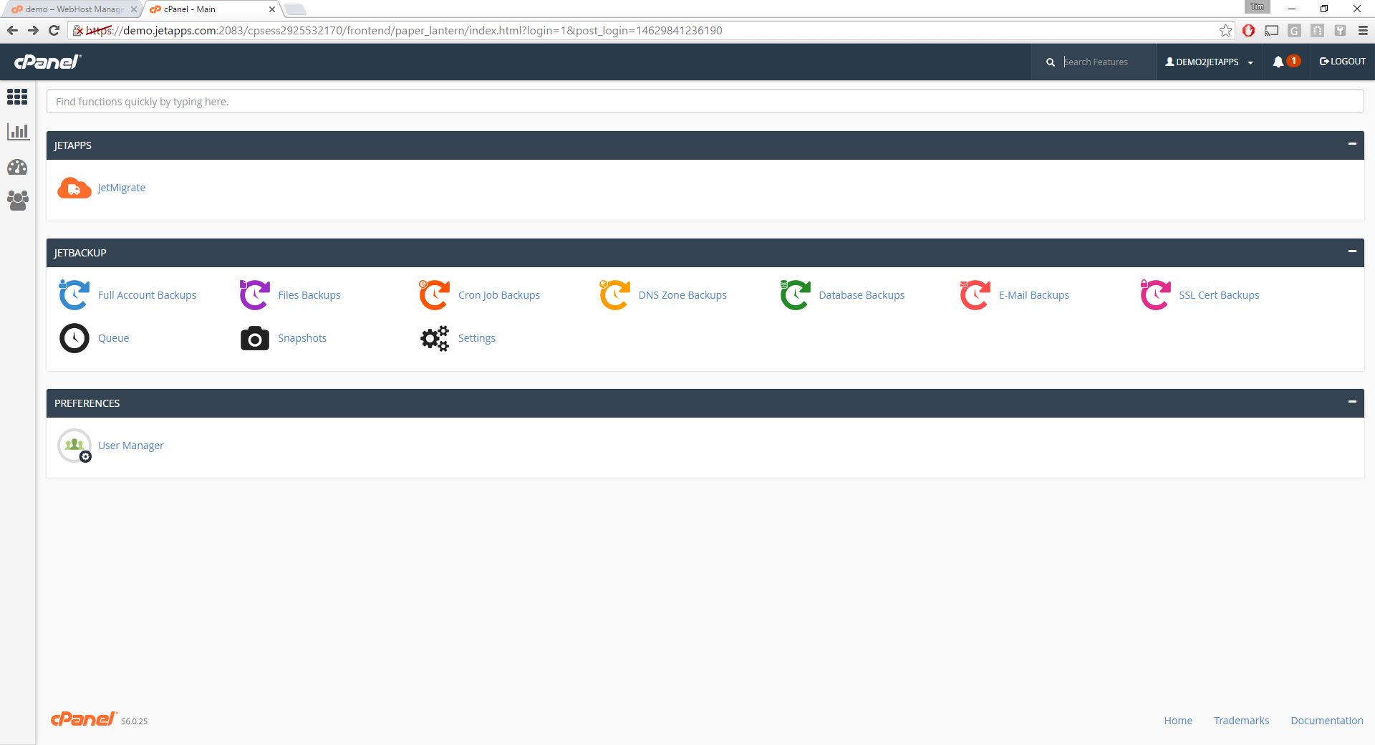The height and width of the screenshot is (745, 1375).
Task: Open the Chrome menu hamburger icon
Action: point(1363,30)
